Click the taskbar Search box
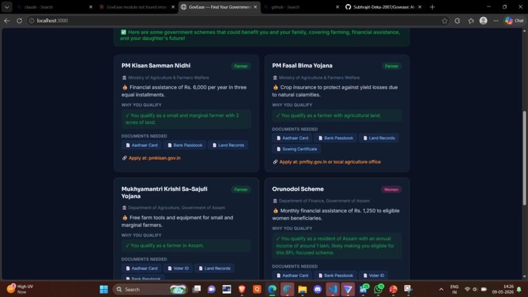This screenshot has width=528, height=297. (x=150, y=289)
